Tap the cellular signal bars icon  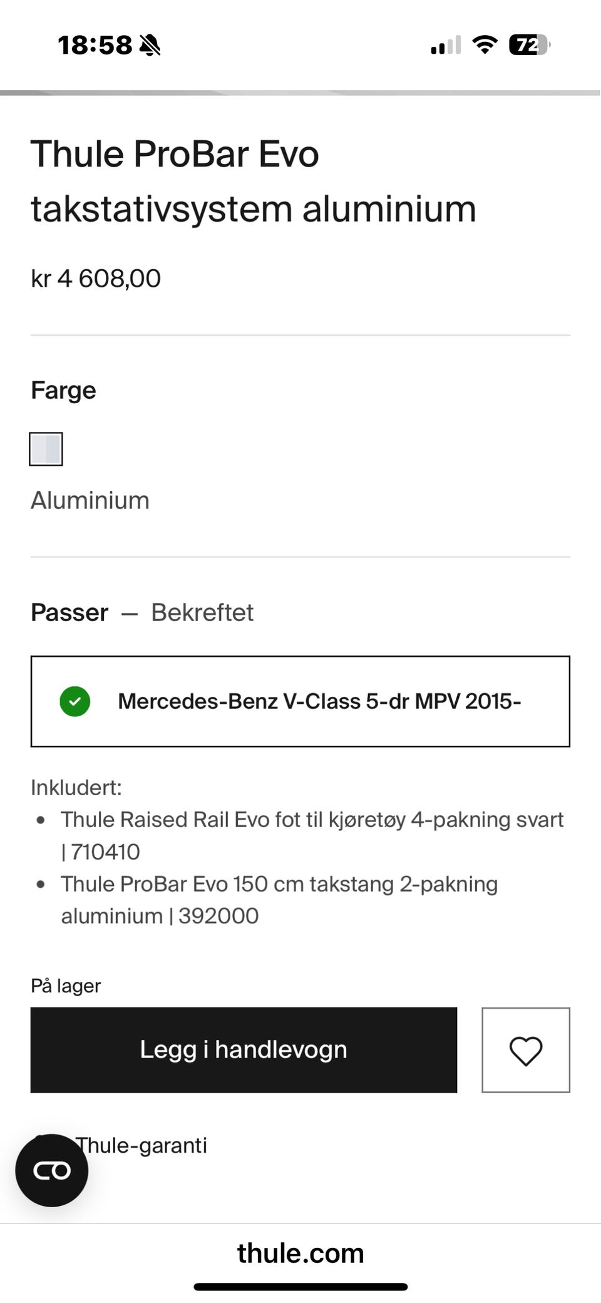(x=446, y=45)
